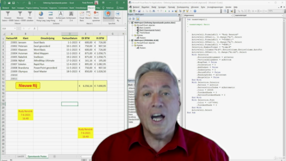Image resolution: width=286 pixels, height=161 pixels.
Task: Open the (Algemeen) object dropdown
Action: click(231, 16)
